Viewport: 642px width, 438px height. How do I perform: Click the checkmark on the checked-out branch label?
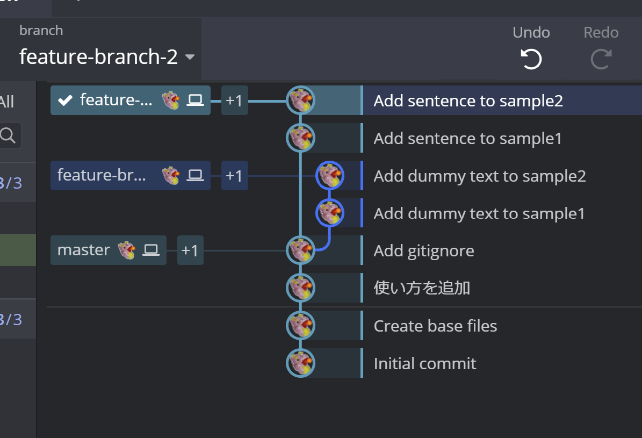[66, 100]
